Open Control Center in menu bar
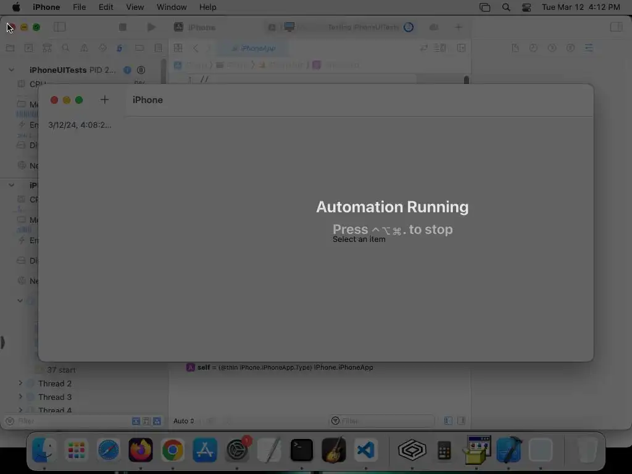632x474 pixels. click(x=526, y=7)
